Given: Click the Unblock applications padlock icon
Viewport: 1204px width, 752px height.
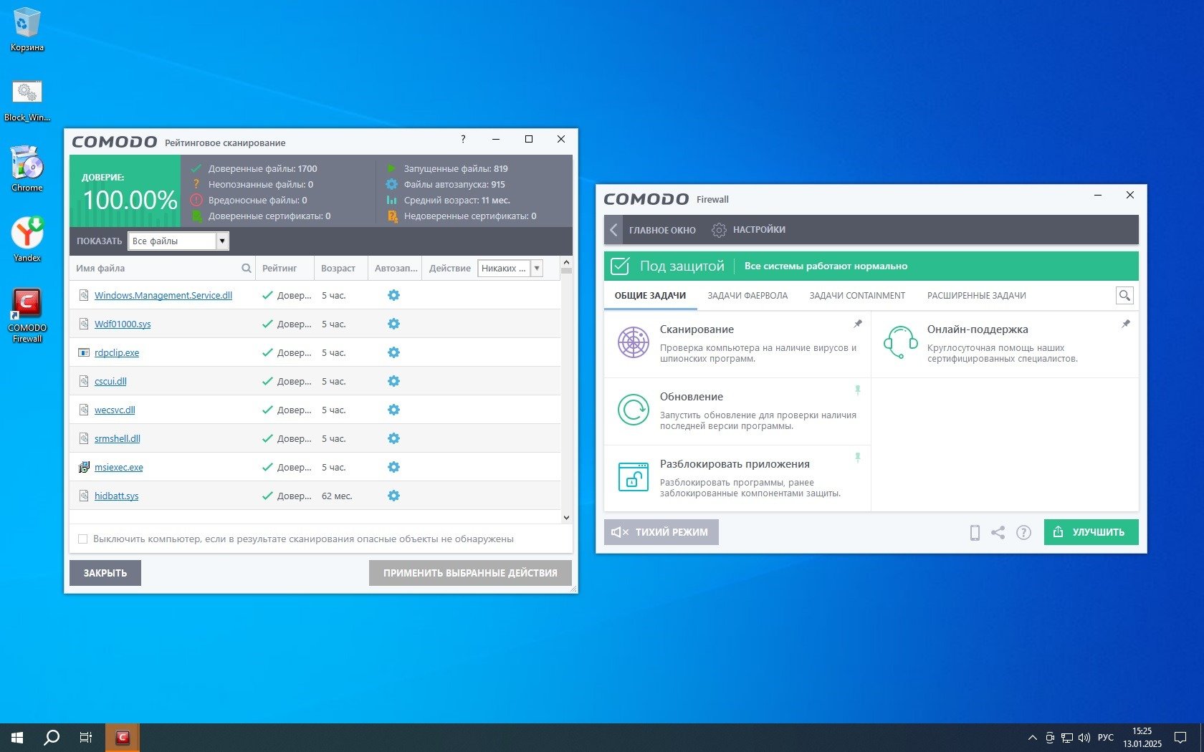Looking at the screenshot, I should pyautogui.click(x=634, y=477).
